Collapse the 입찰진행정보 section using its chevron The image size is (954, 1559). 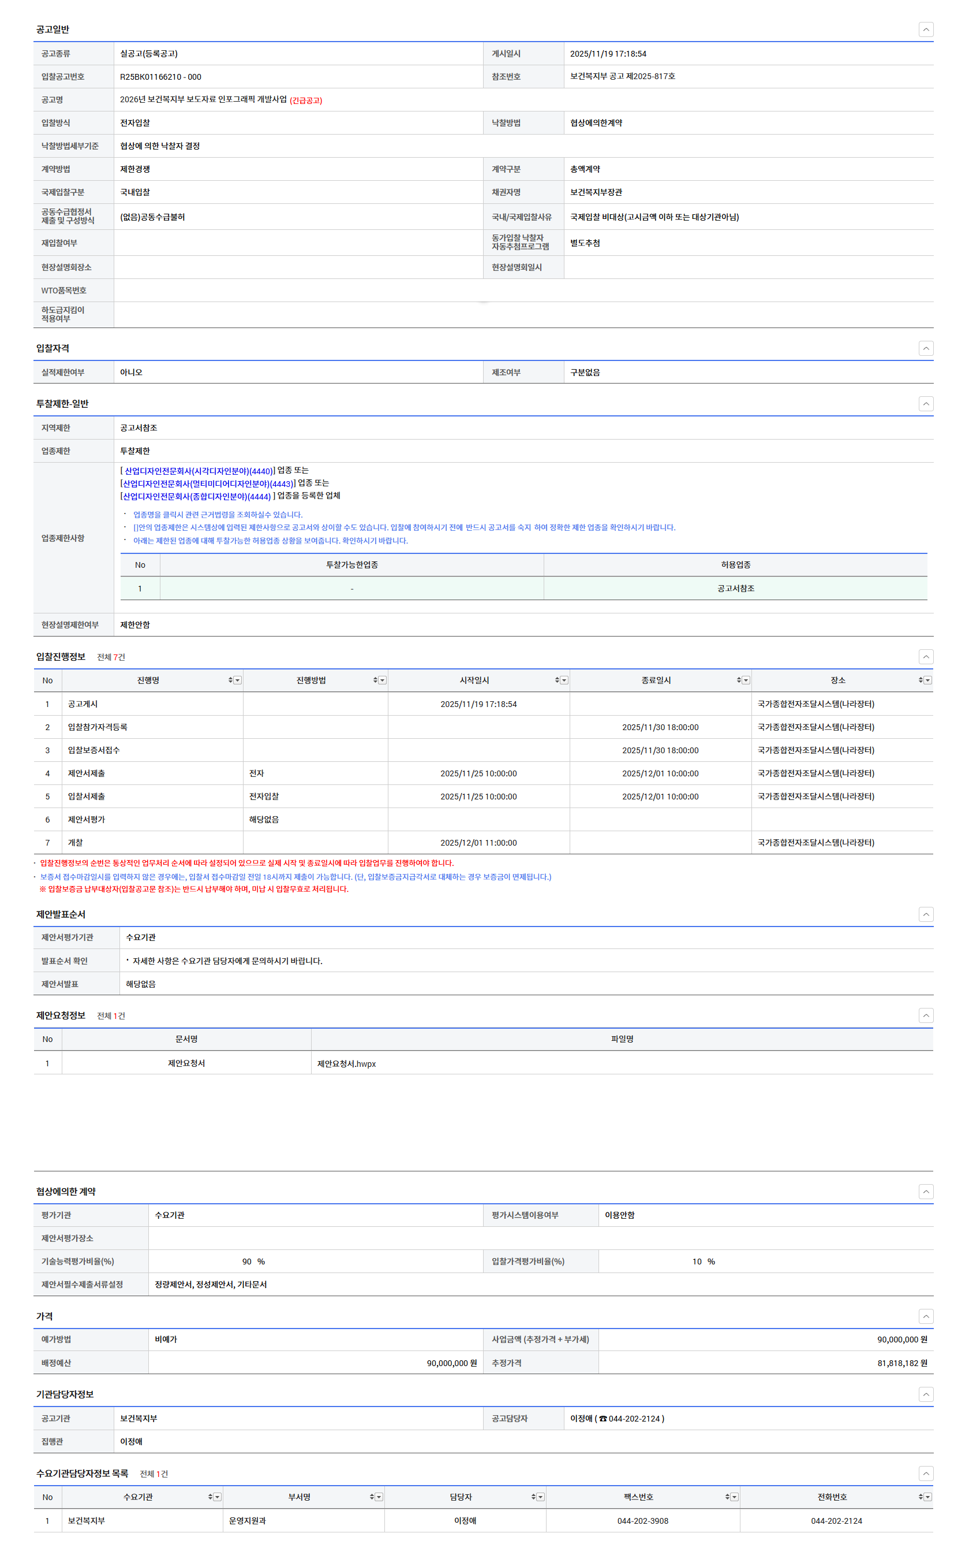pos(925,657)
